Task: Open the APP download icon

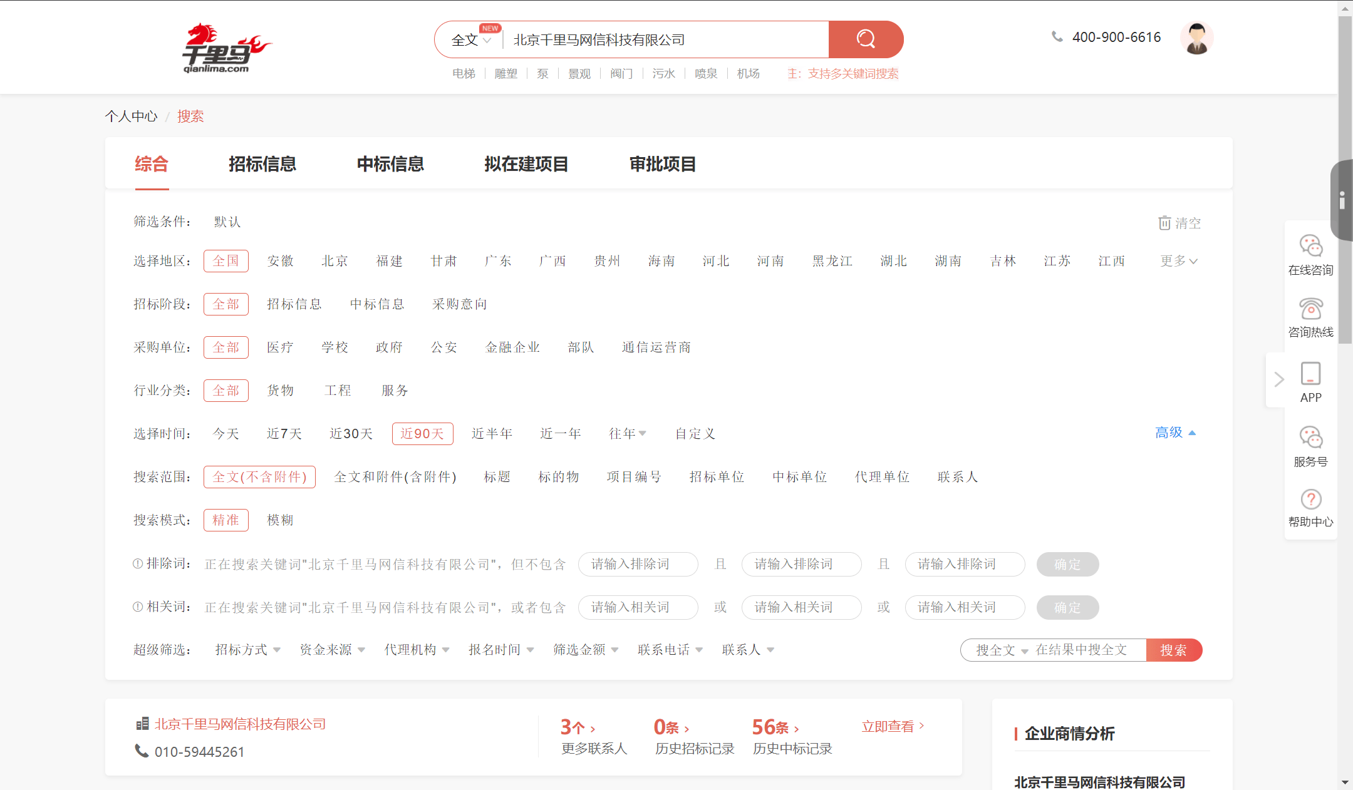Action: point(1310,374)
